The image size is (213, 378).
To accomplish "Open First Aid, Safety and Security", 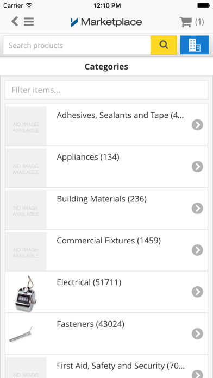I will (x=106, y=367).
